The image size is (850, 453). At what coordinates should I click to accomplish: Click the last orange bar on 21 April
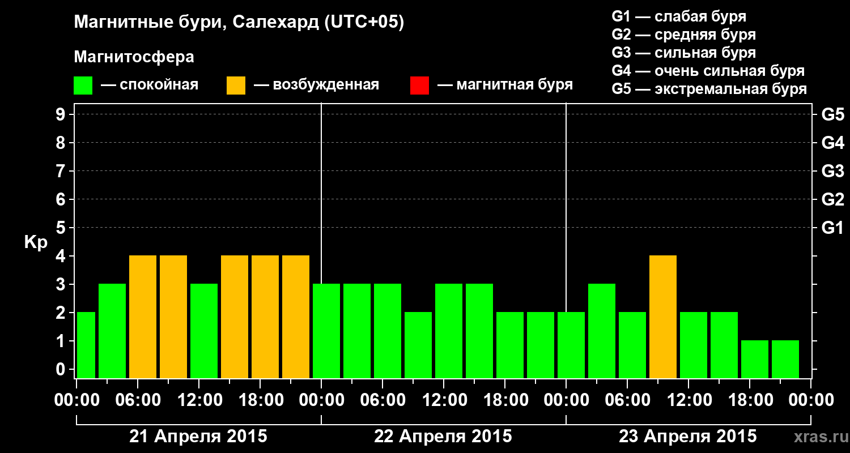pos(296,317)
